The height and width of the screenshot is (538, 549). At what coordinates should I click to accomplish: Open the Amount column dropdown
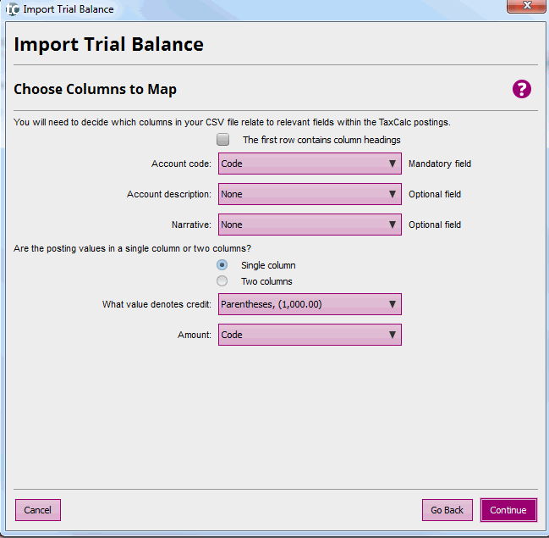pyautogui.click(x=310, y=336)
